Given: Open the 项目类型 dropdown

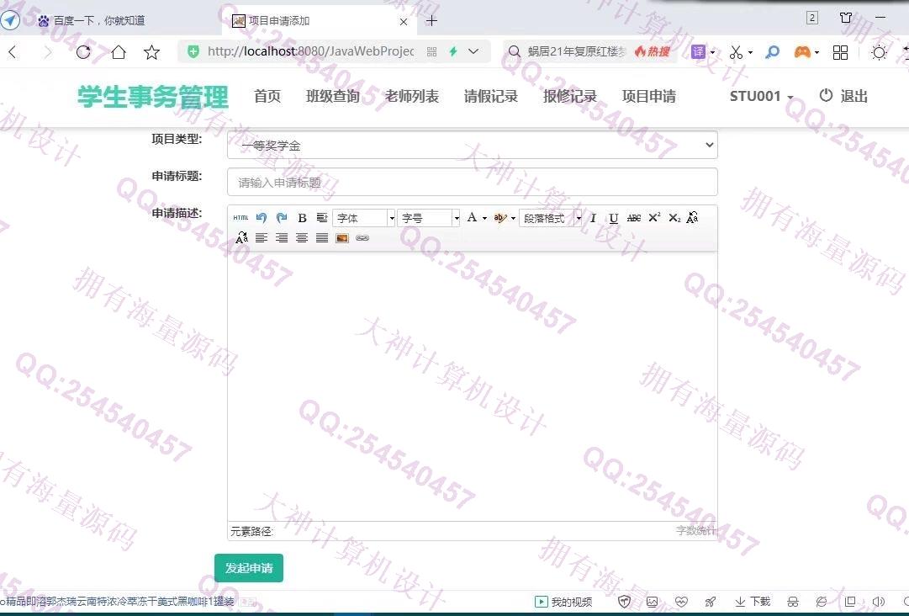Looking at the screenshot, I should (x=473, y=145).
